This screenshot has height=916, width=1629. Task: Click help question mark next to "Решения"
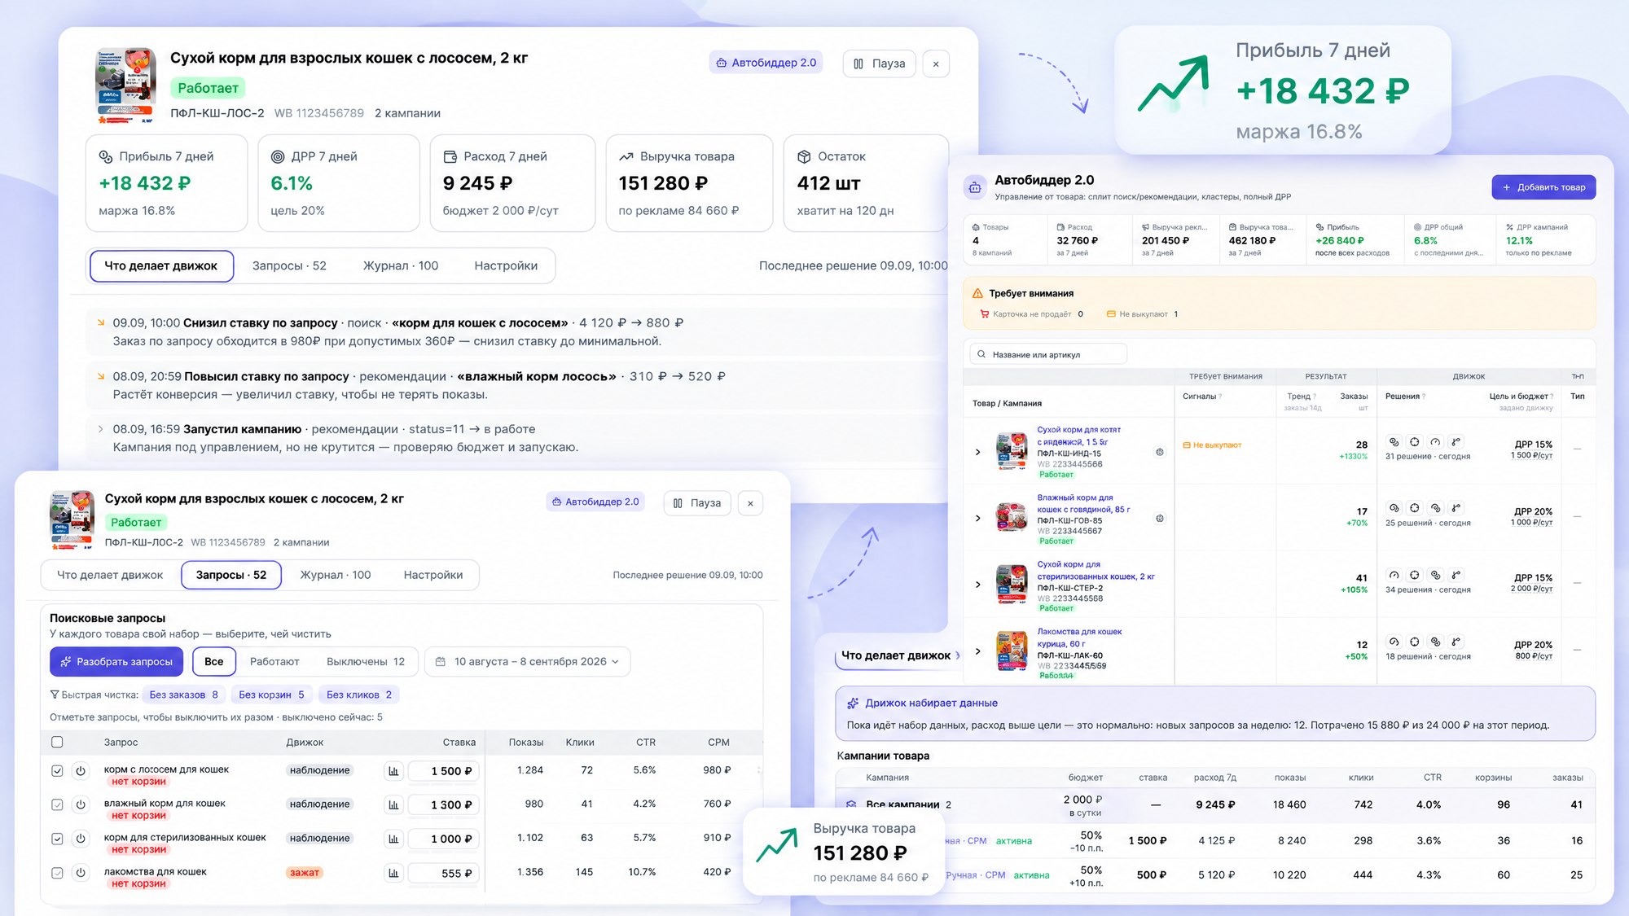click(x=1425, y=397)
